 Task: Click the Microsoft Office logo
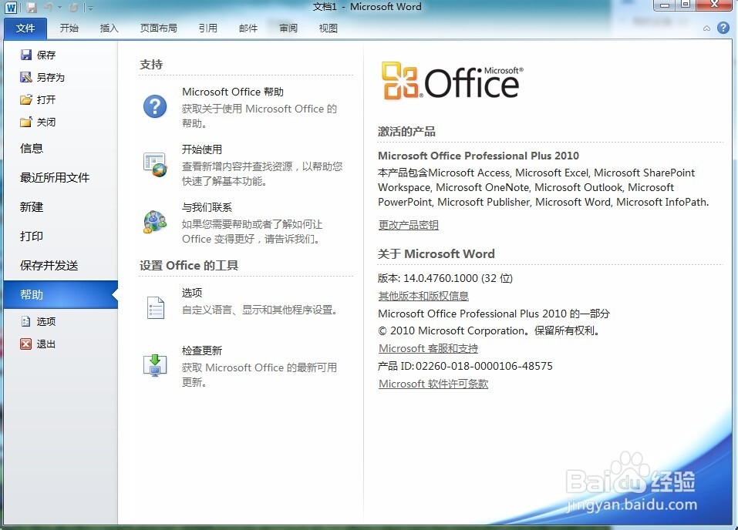click(x=452, y=81)
